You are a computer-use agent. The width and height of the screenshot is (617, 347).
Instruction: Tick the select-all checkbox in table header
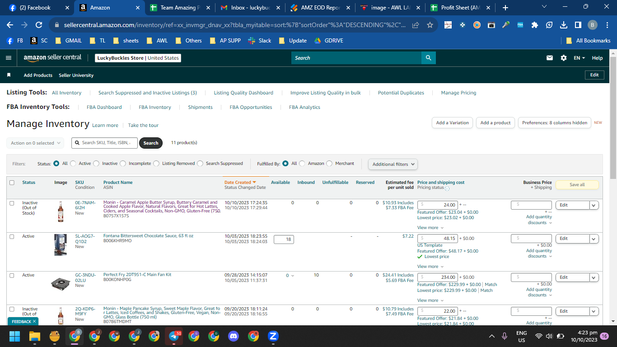[x=12, y=183]
